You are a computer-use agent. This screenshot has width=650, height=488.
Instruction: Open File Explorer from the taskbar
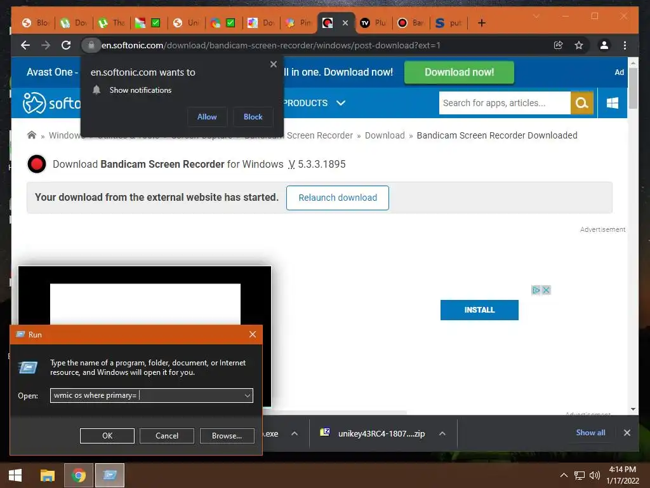(47, 475)
